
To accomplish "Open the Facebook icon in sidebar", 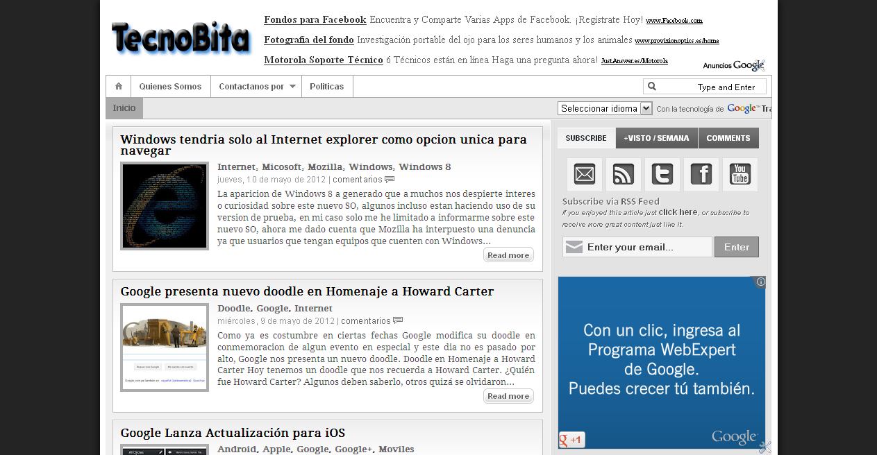I will 701,175.
